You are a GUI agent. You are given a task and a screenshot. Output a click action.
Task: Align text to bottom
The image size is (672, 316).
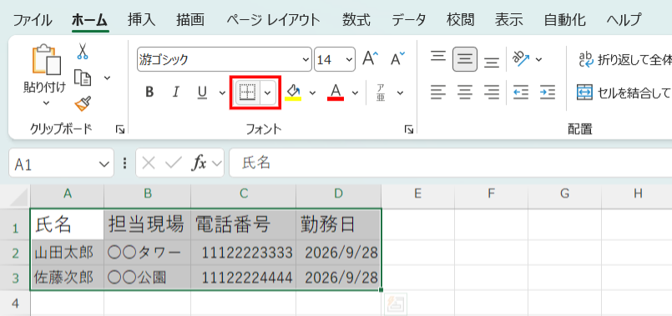(492, 63)
